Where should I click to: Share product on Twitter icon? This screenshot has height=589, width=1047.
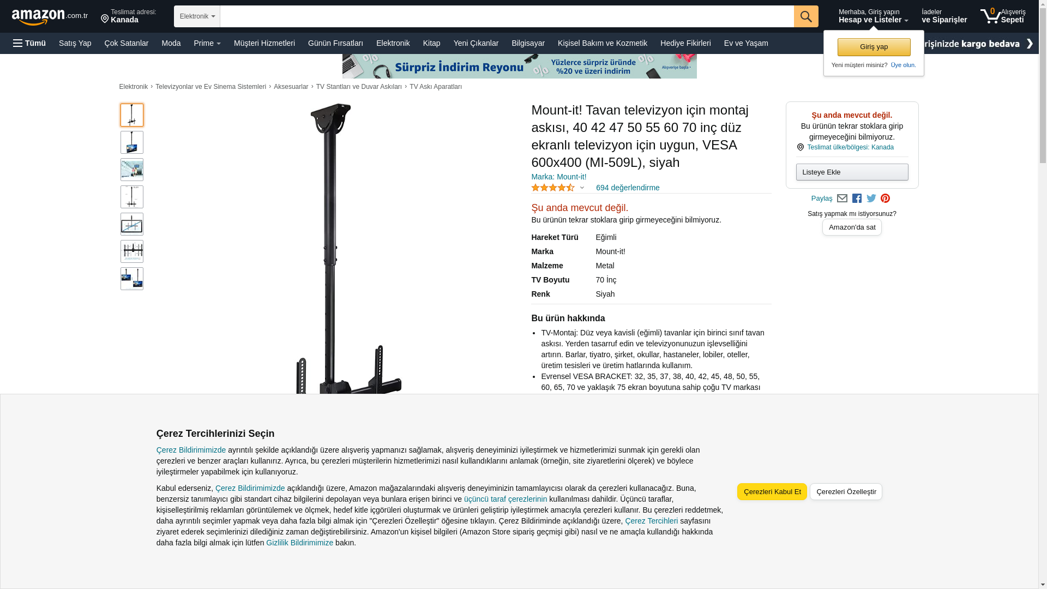click(871, 199)
